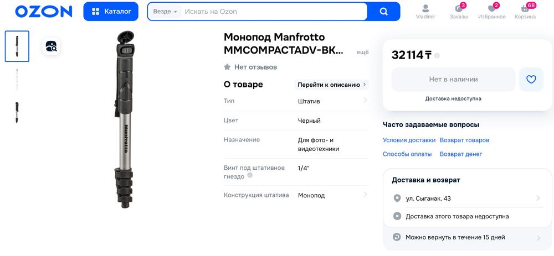The image size is (554, 256).
Task: Toggle the heart favorite button
Action: [531, 80]
